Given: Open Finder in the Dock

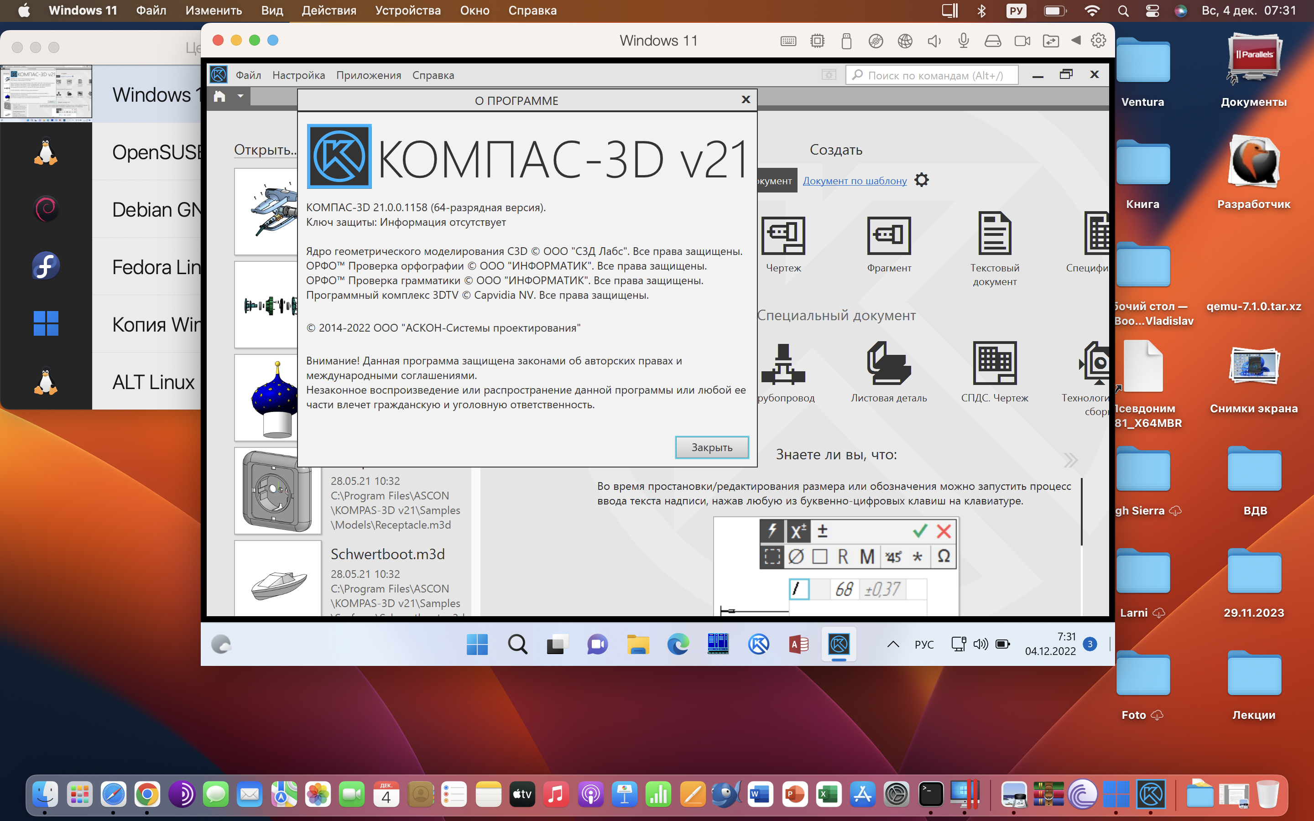Looking at the screenshot, I should [x=45, y=795].
